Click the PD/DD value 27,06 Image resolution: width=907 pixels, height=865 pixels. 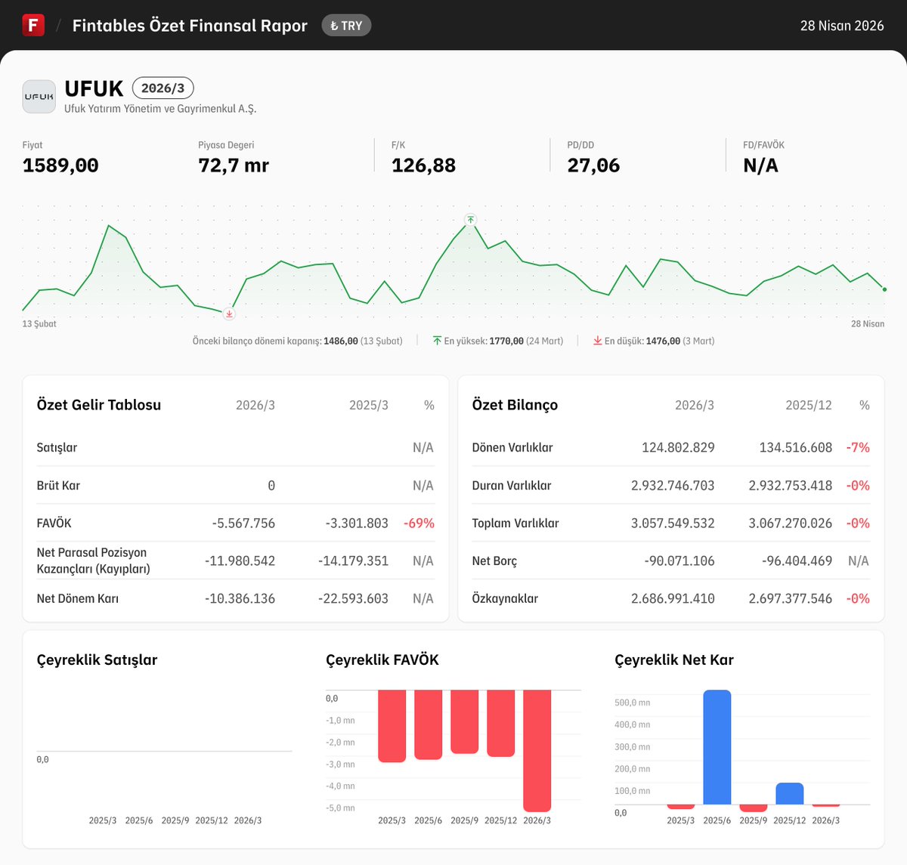coord(593,165)
